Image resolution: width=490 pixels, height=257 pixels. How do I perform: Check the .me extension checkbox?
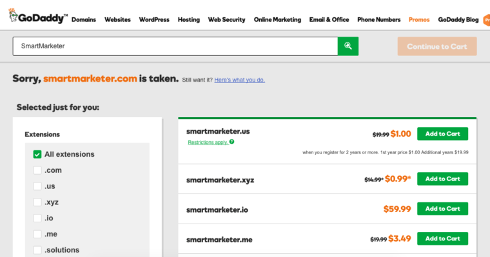click(x=37, y=234)
